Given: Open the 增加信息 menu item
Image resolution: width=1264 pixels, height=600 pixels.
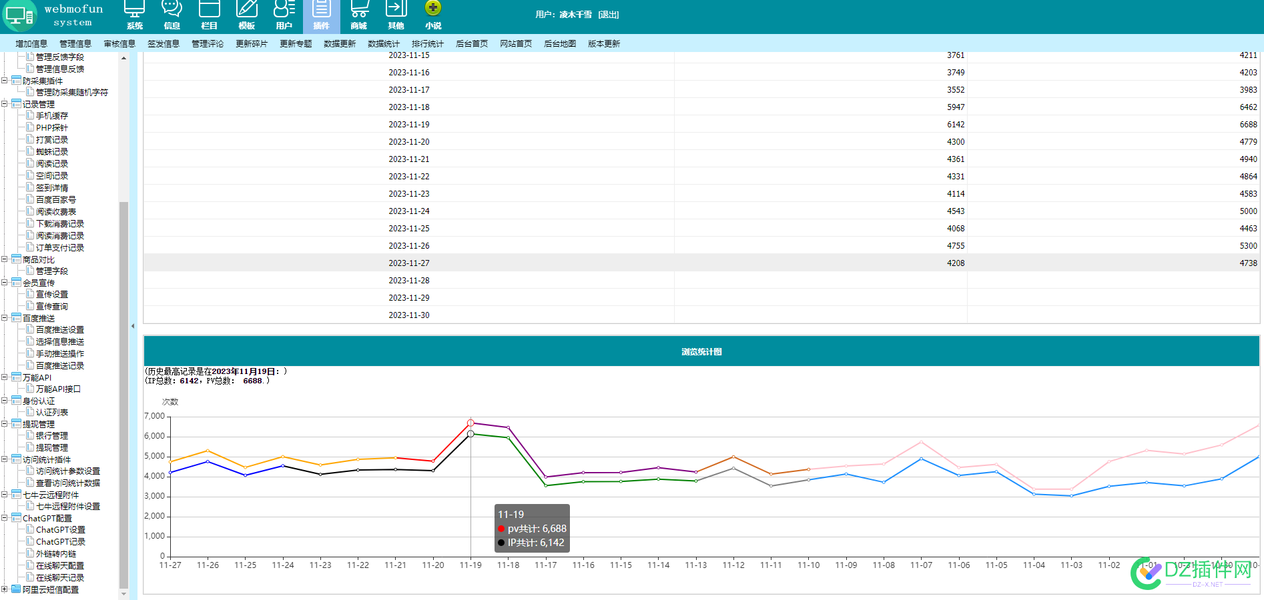Looking at the screenshot, I should 31,43.
